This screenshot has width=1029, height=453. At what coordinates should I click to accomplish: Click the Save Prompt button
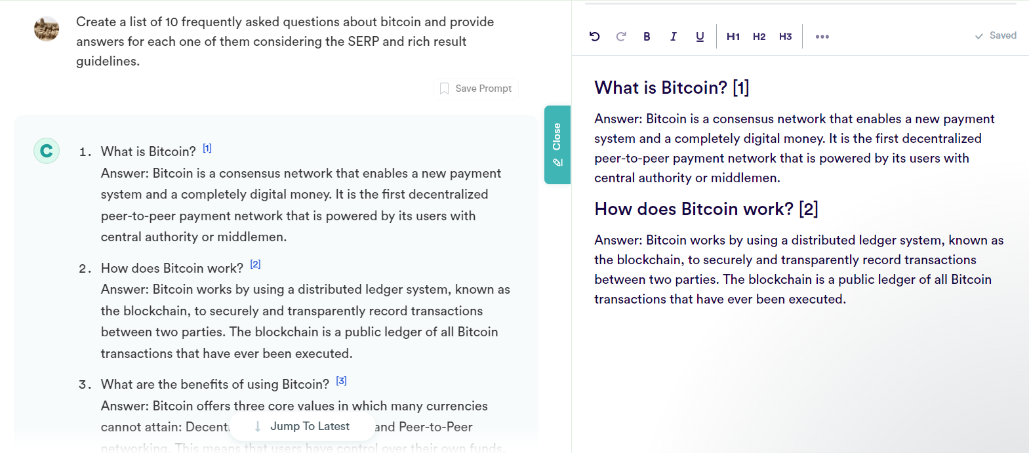(x=476, y=89)
